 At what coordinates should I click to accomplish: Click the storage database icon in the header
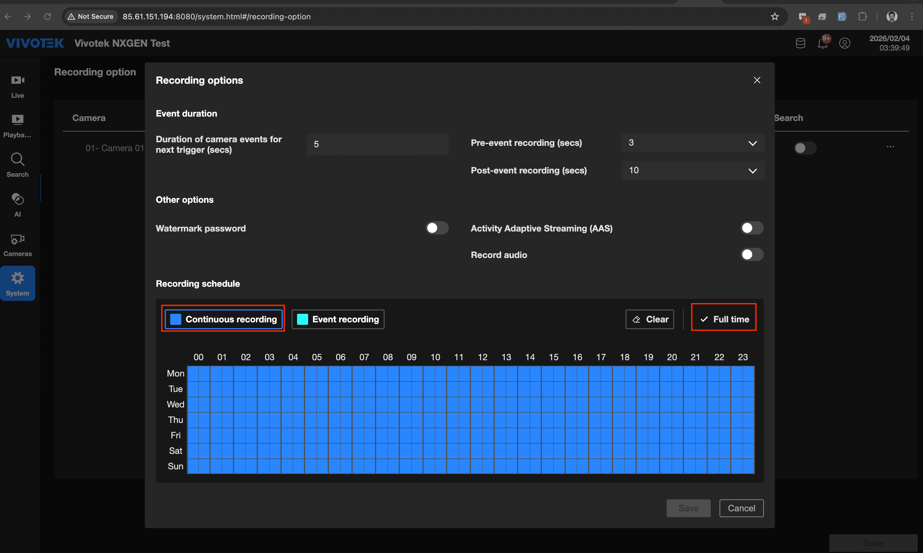click(800, 43)
